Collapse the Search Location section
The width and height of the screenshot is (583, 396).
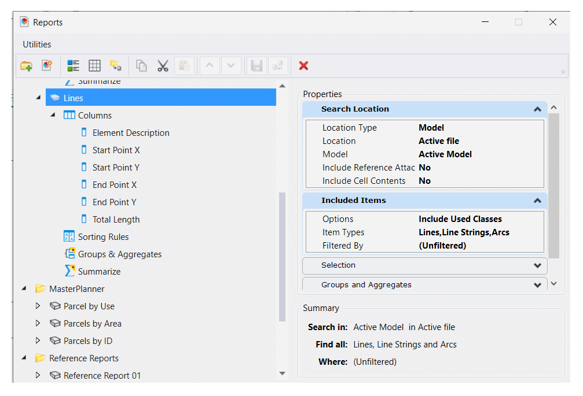click(537, 109)
